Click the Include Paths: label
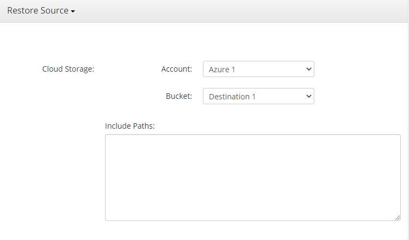The height and width of the screenshot is (240, 409). pos(130,126)
